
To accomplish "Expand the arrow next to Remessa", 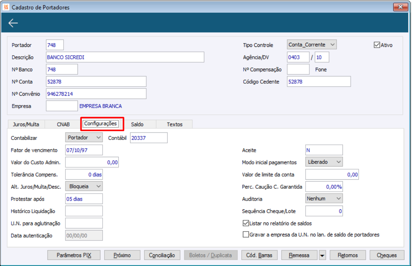I will pos(322,255).
